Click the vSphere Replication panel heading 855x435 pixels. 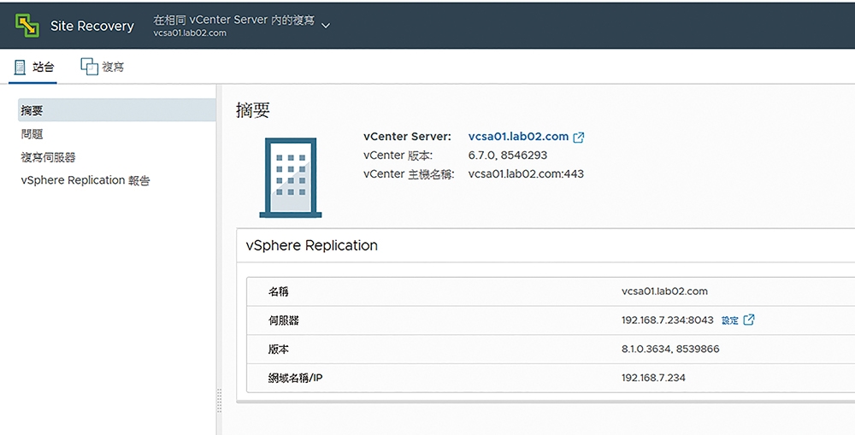pos(312,245)
